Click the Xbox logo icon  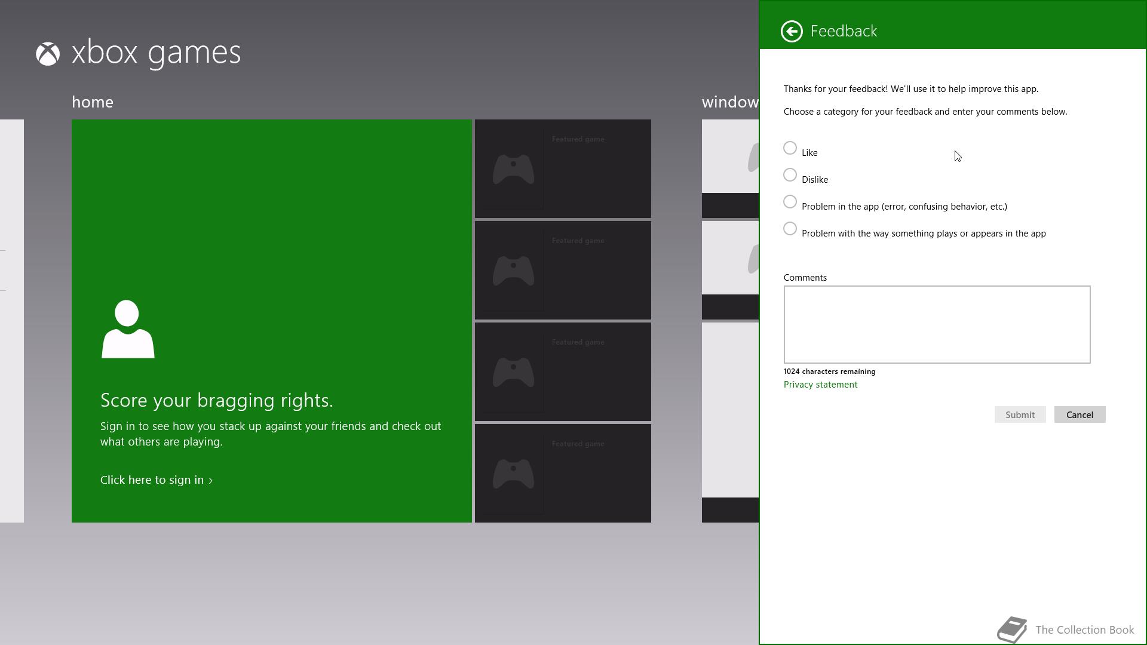(48, 54)
